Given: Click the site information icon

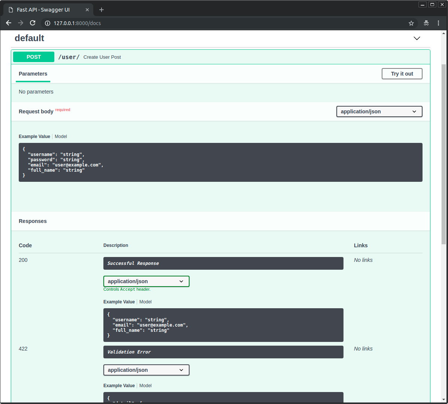Looking at the screenshot, I should click(x=48, y=23).
